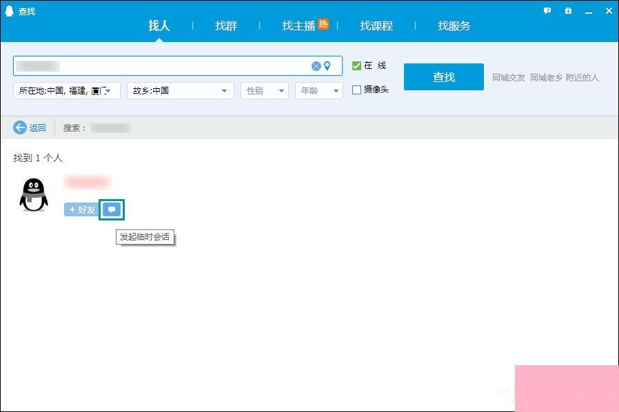
Task: Clear the search box text
Action: point(316,66)
